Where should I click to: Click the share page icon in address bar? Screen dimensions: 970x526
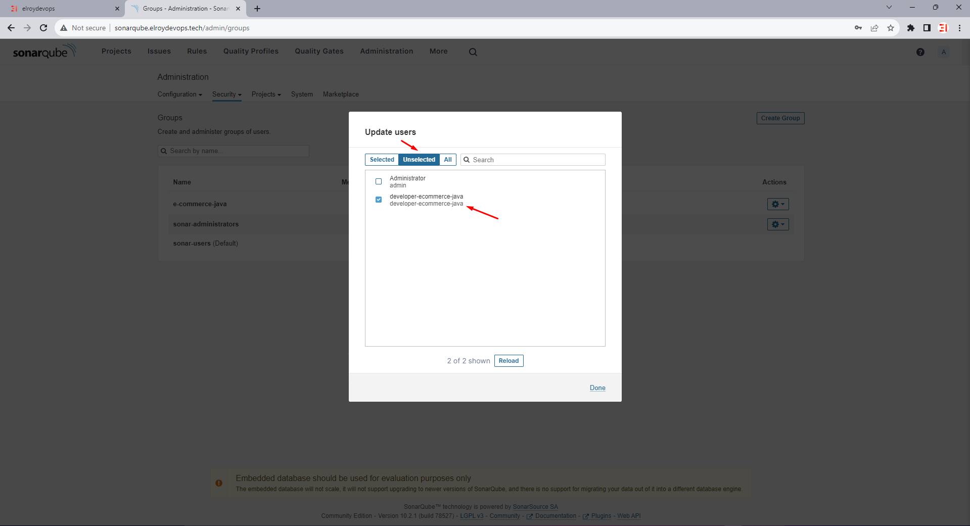tap(874, 28)
